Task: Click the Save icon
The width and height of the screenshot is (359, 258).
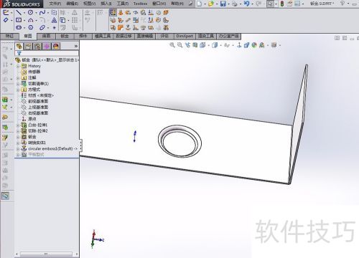Action: click(x=223, y=4)
